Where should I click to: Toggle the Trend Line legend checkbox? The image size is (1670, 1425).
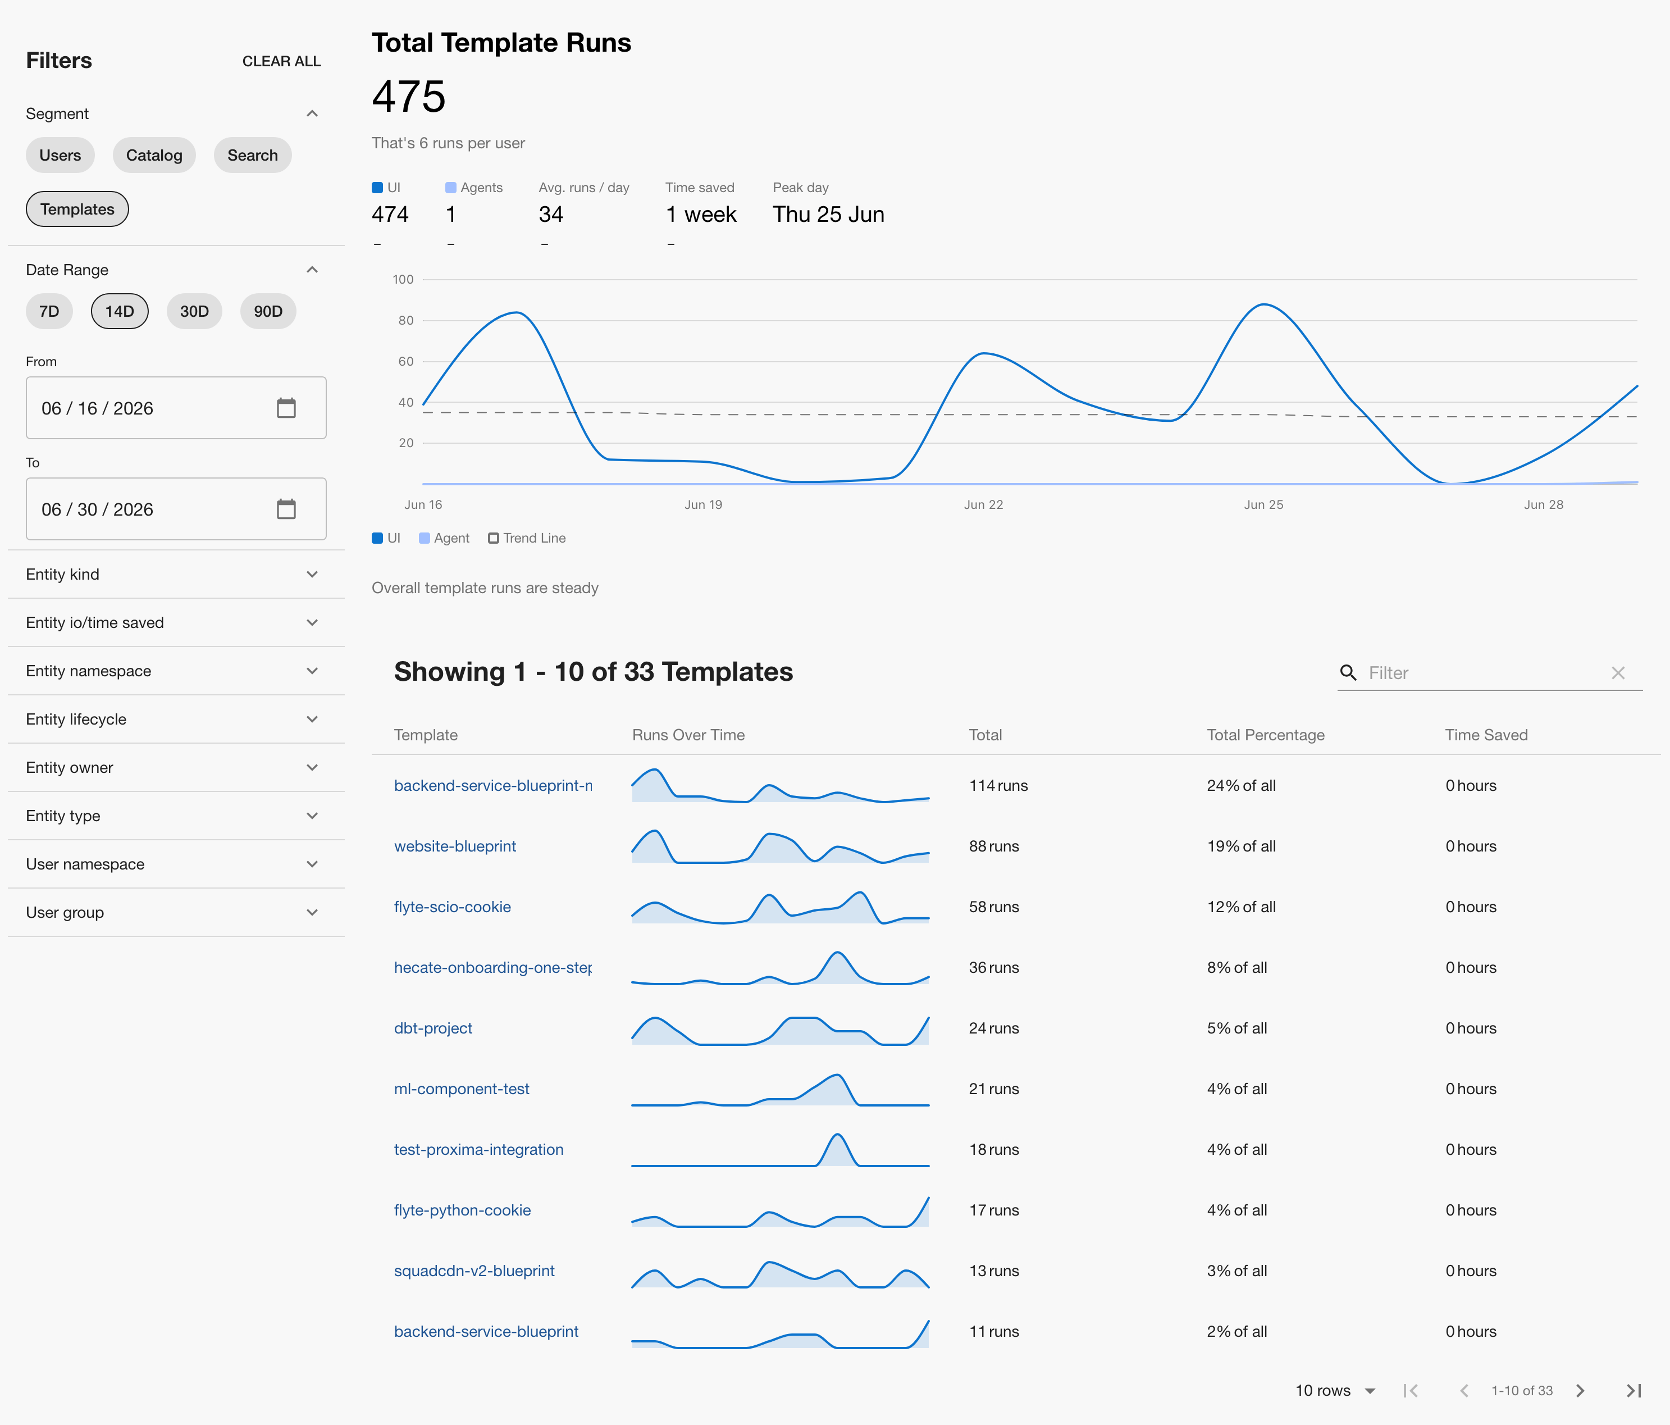493,539
